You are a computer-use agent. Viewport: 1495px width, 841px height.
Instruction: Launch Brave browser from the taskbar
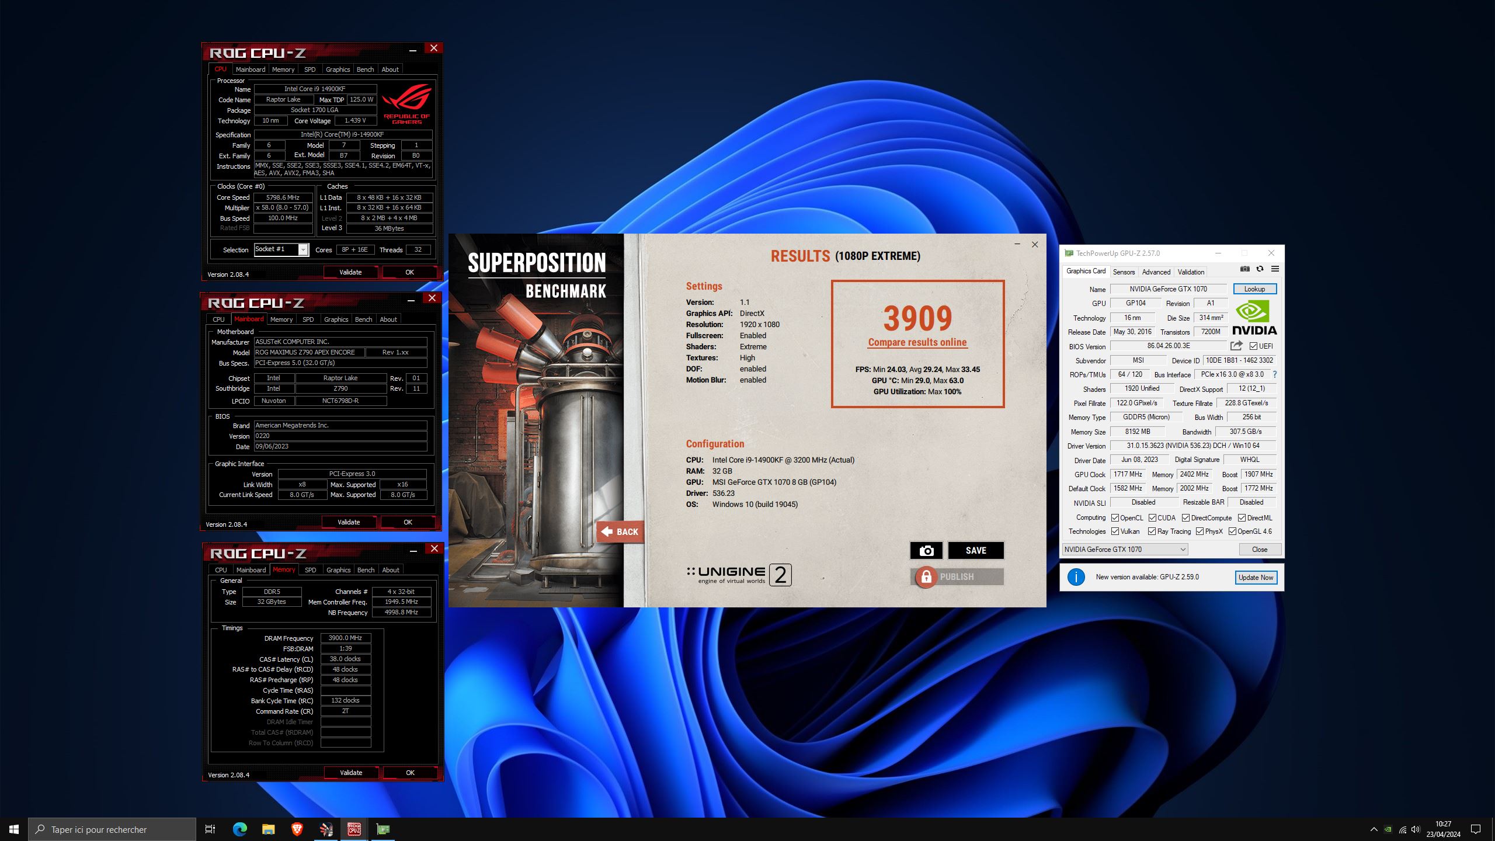click(297, 829)
